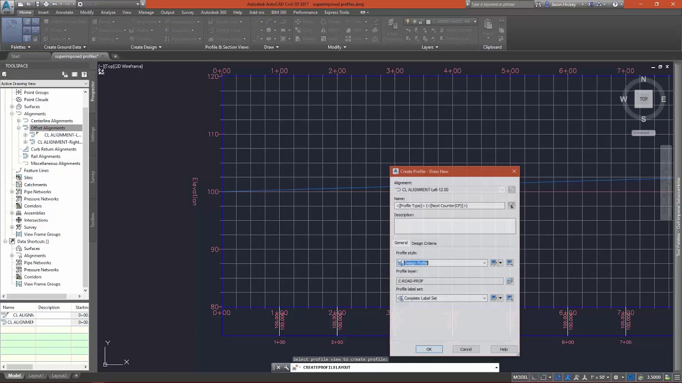
Task: Switch to General tab in dialog
Action: click(401, 243)
